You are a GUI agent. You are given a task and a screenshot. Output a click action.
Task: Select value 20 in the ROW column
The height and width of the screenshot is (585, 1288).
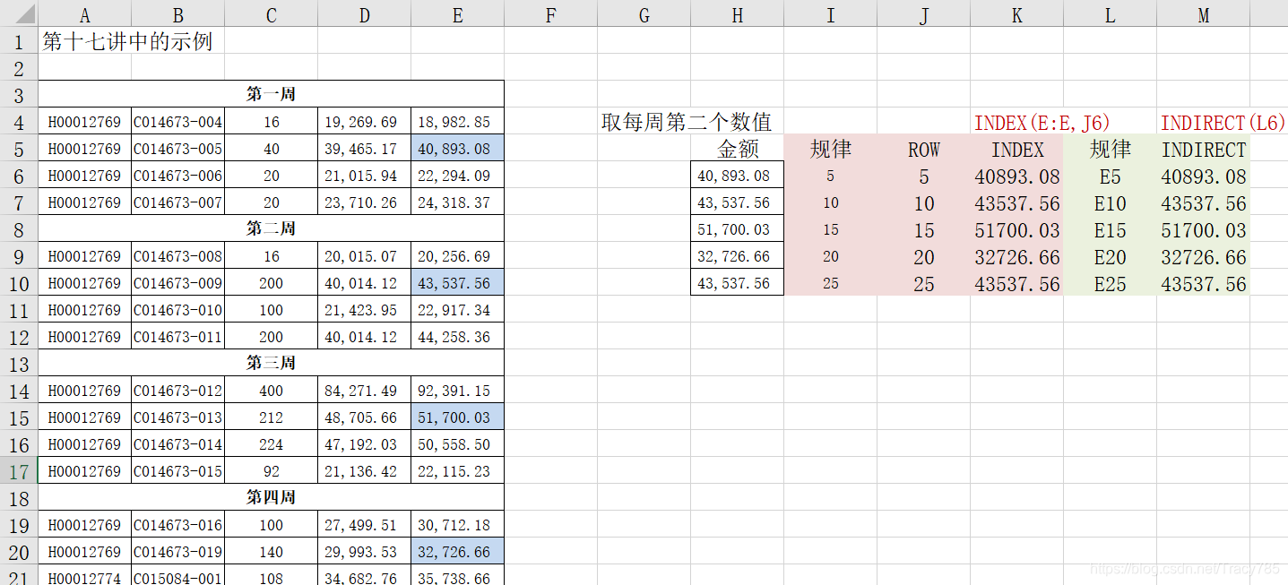(x=923, y=257)
